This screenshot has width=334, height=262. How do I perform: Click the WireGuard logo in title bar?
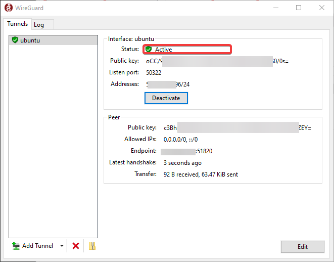(9, 8)
